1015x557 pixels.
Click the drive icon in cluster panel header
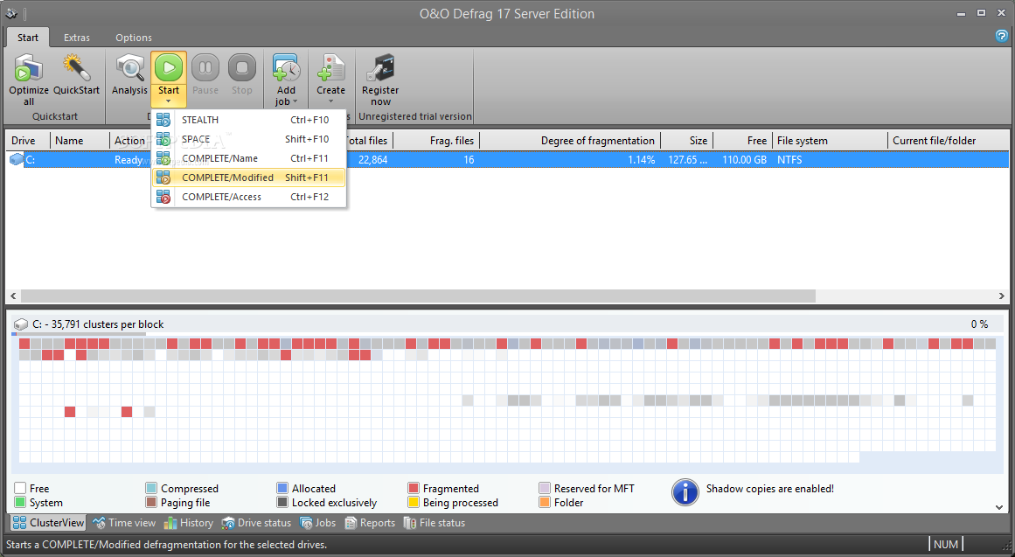coord(21,324)
